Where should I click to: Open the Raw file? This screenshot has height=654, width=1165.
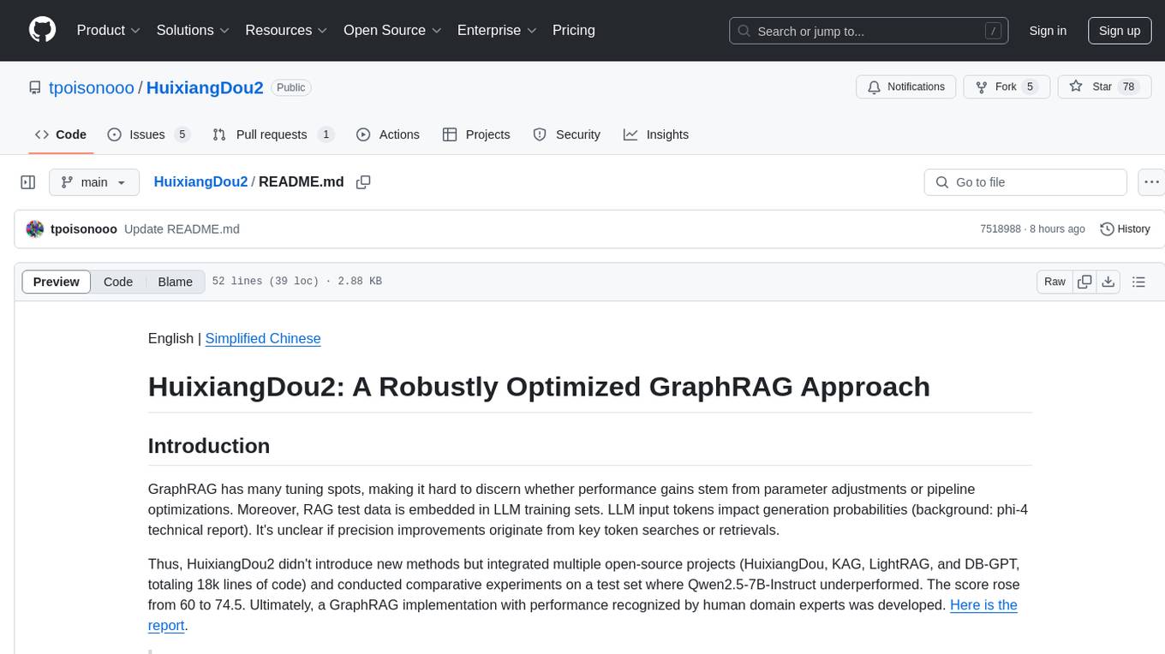click(1054, 282)
